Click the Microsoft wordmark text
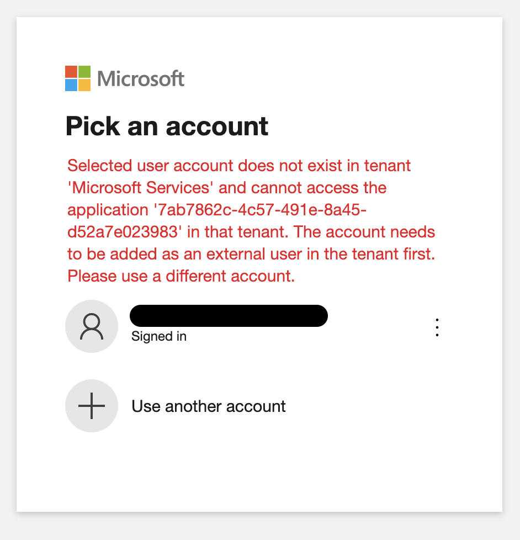 (x=141, y=78)
